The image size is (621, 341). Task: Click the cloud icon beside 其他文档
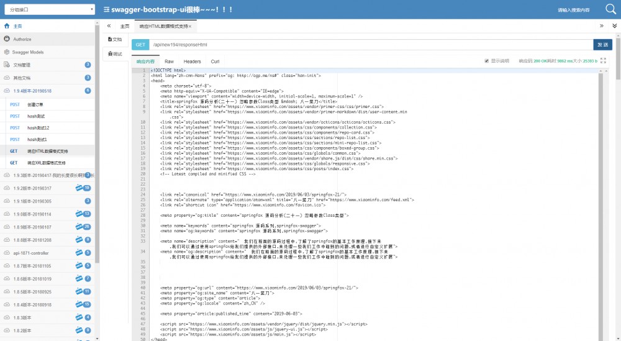[7, 78]
